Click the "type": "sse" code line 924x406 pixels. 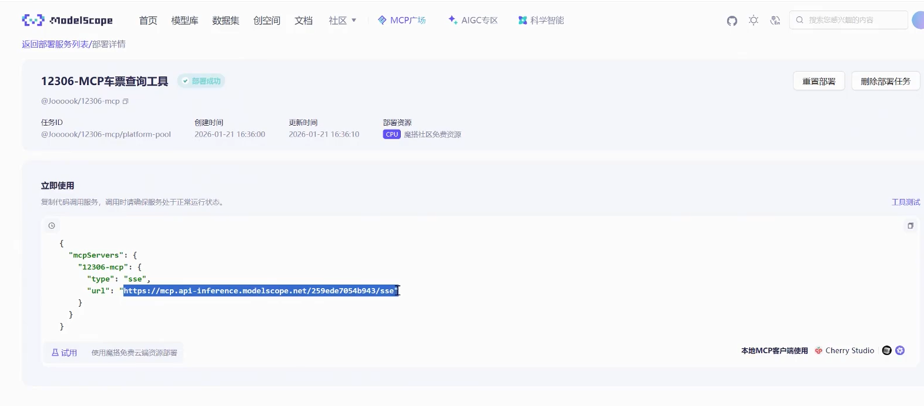click(x=119, y=279)
